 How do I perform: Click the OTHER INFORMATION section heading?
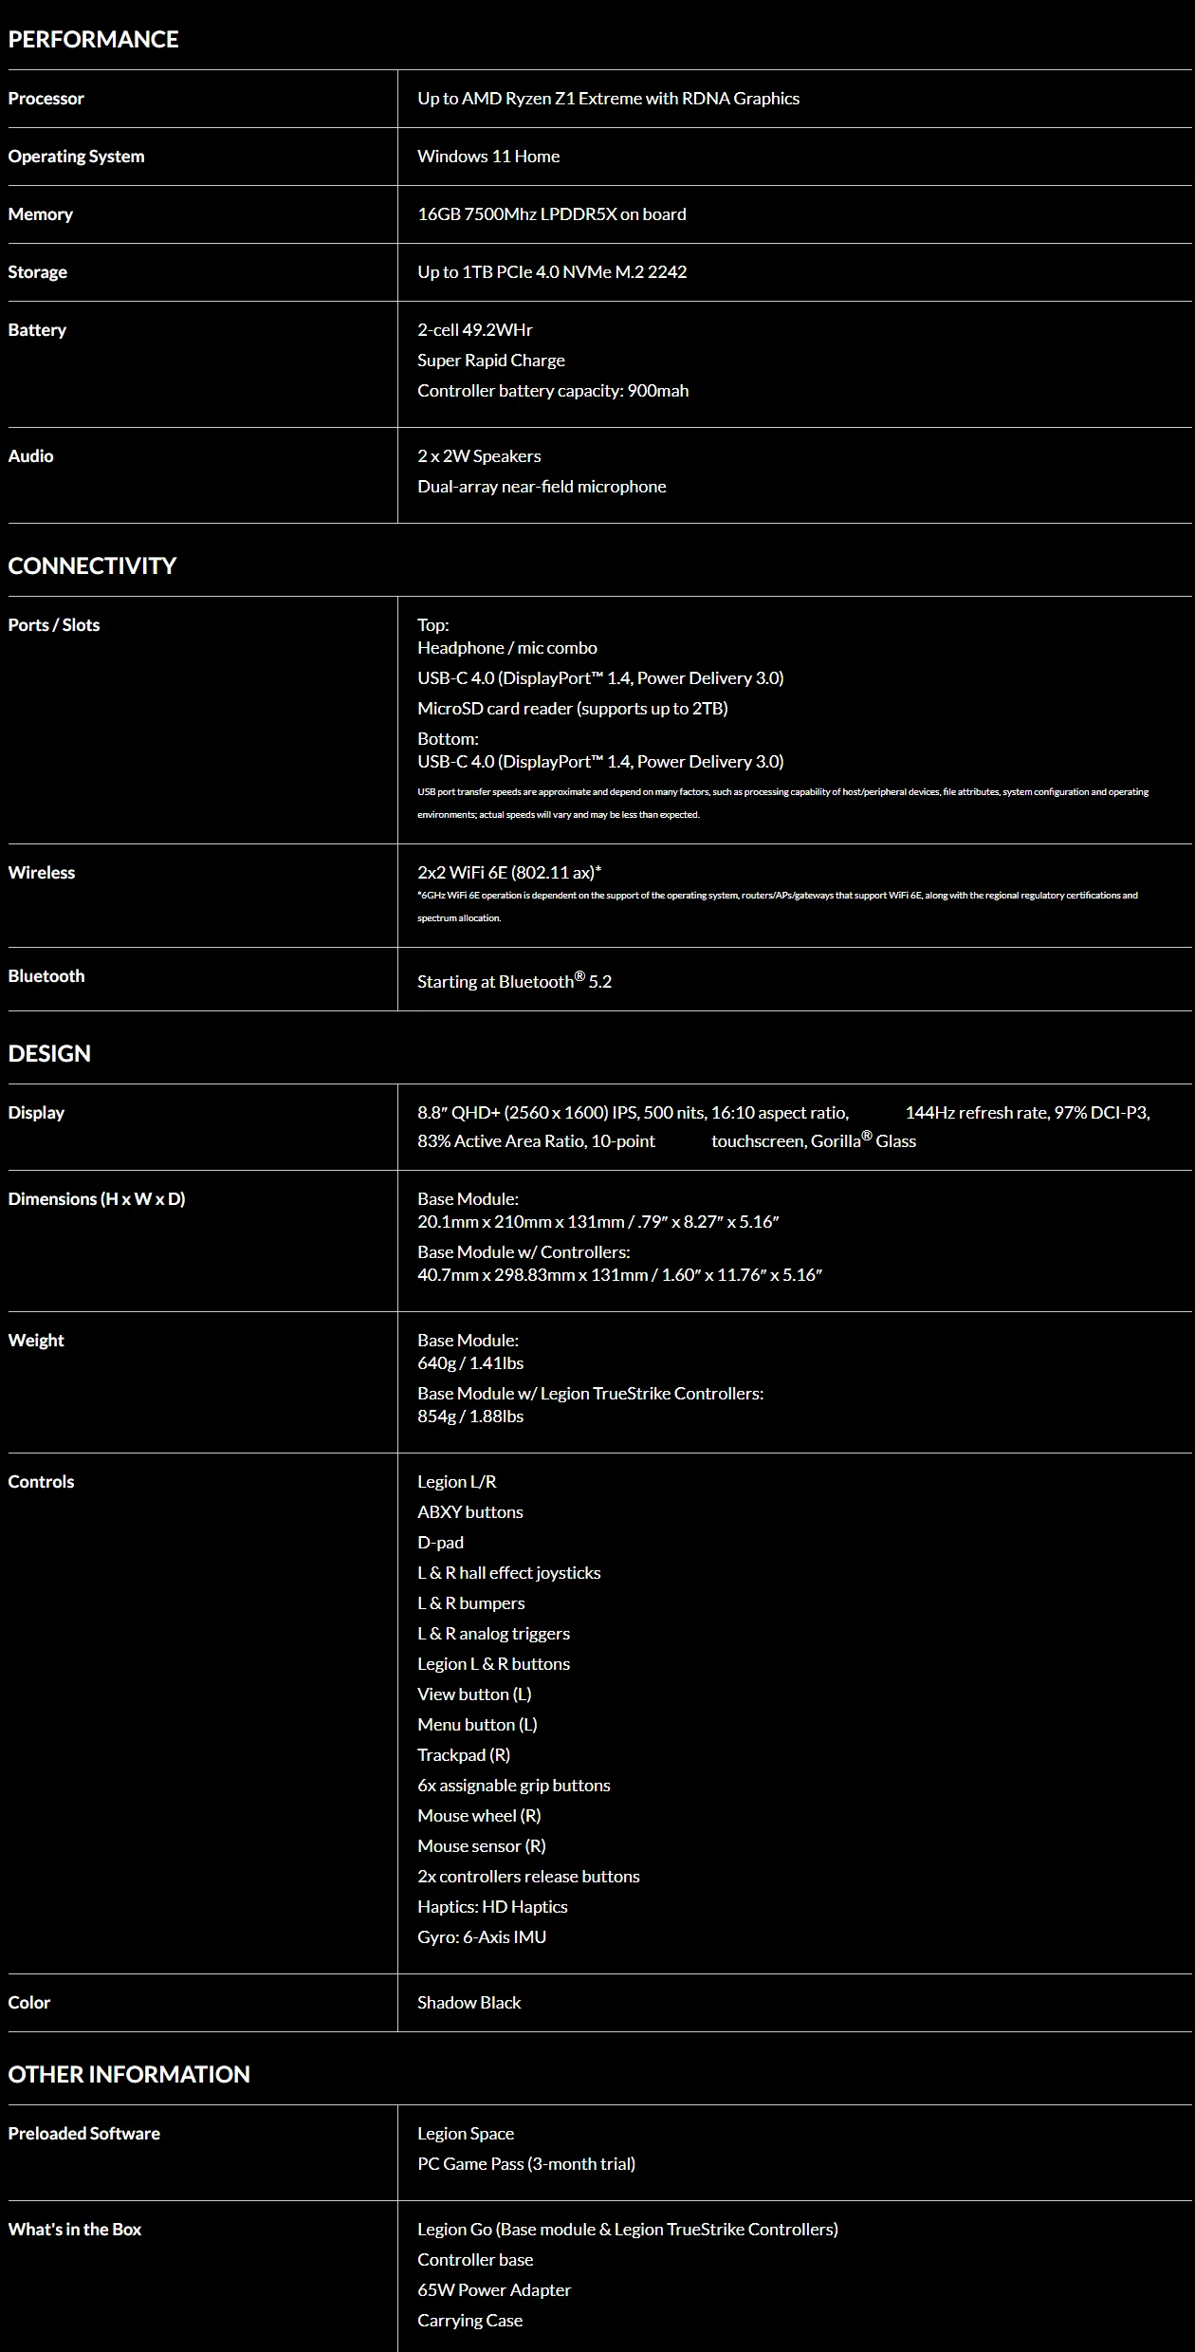(129, 2074)
